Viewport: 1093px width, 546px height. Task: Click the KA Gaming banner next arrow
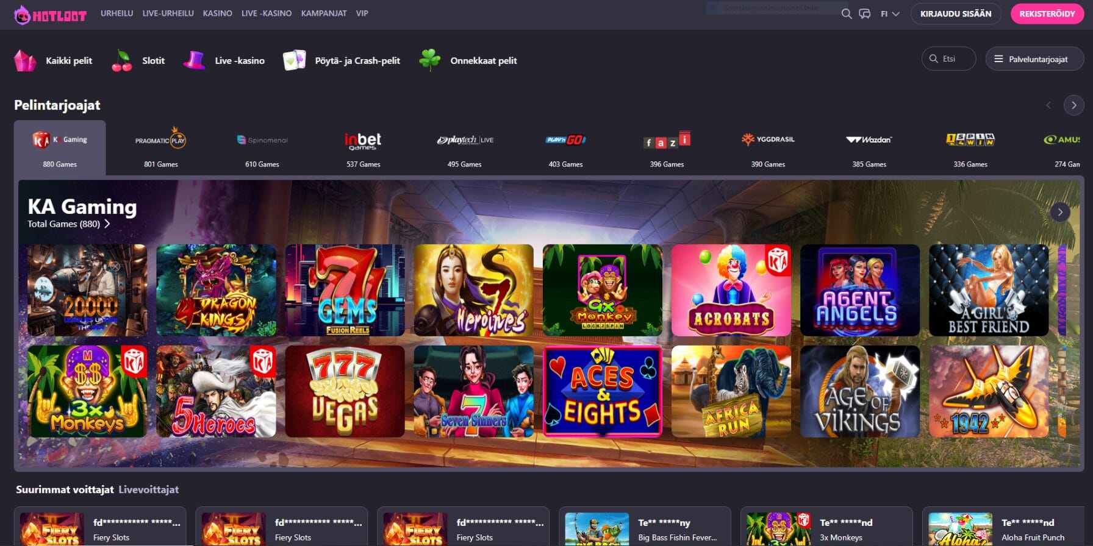point(1060,212)
